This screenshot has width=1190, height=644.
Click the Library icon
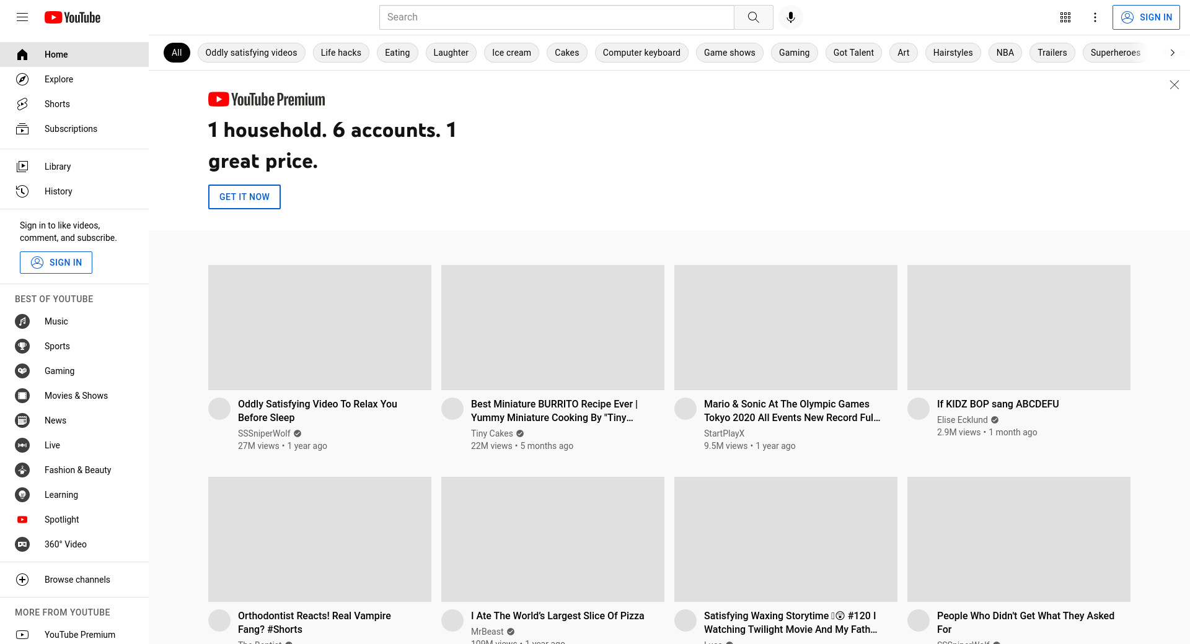click(x=22, y=167)
